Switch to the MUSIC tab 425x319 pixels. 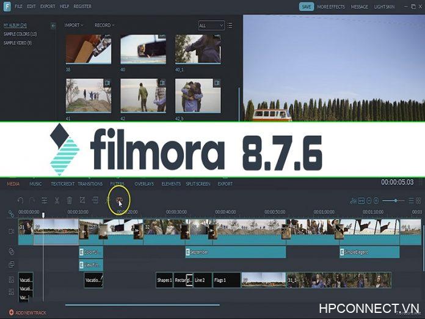click(x=35, y=184)
